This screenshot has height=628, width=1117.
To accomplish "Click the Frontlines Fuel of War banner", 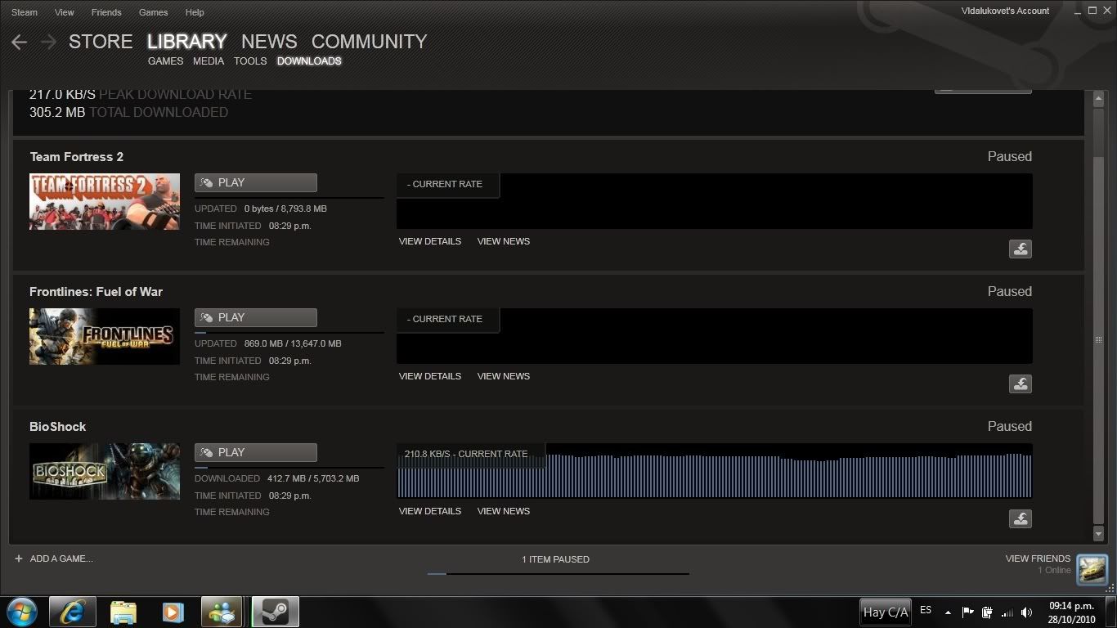I will (x=105, y=336).
